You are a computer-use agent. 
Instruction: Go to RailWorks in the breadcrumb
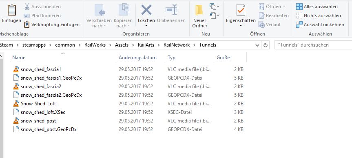tap(95, 45)
